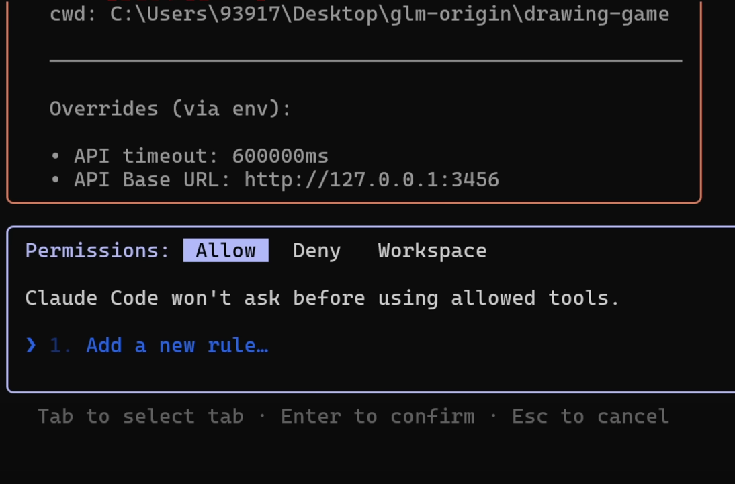
Task: Select the Allow permissions tab
Action: (x=226, y=251)
